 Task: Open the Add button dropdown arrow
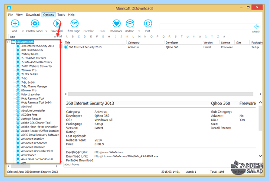click(x=23, y=31)
